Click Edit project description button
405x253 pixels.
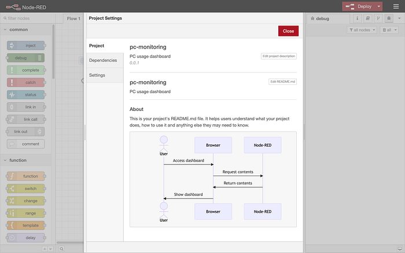[x=279, y=56]
